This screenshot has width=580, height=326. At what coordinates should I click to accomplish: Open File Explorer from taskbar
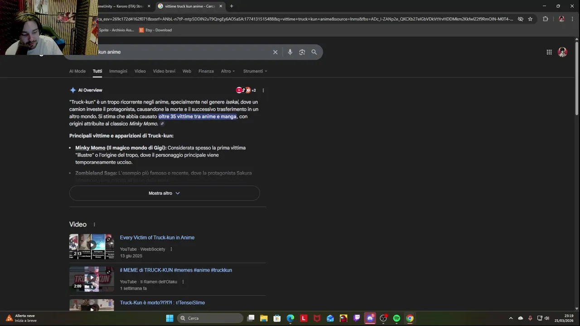tap(264, 318)
